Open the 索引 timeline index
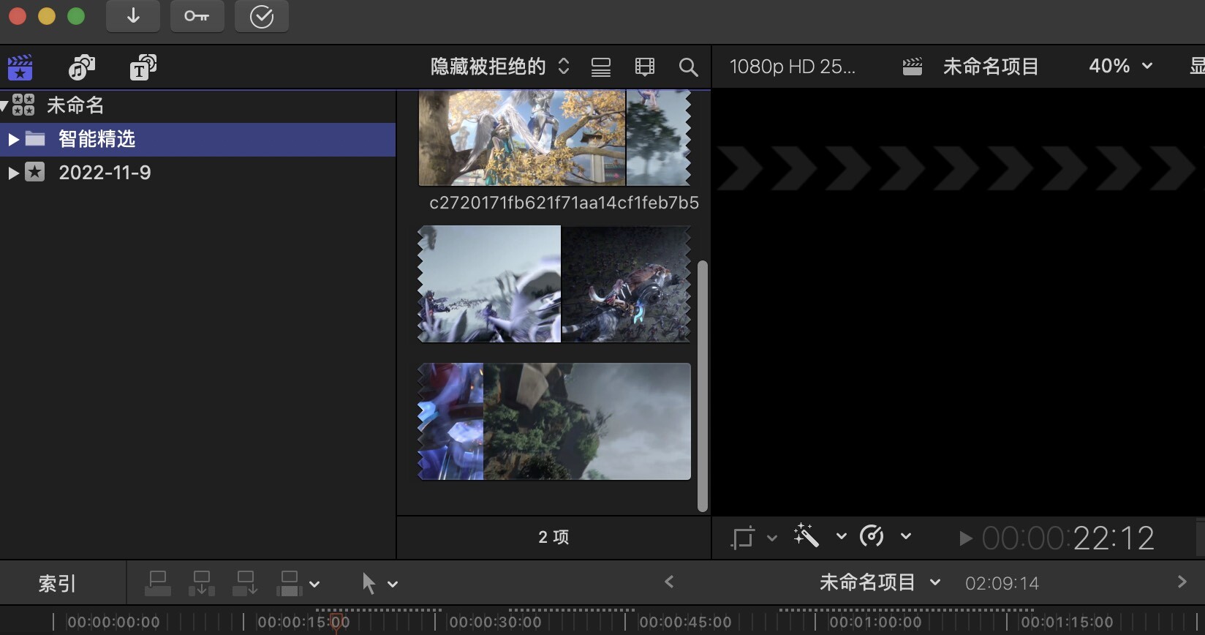Screen dimensions: 1205x635 tap(57, 584)
